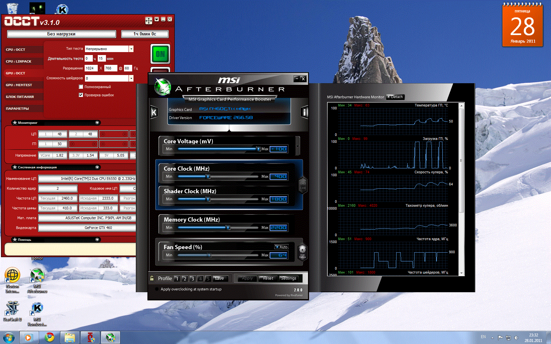Click the Помощь star icon in OCCT

[14, 239]
